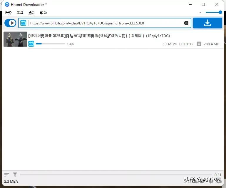This screenshot has height=188, width=226.
Task: Clear the URL field with the X icon
Action: point(186,23)
